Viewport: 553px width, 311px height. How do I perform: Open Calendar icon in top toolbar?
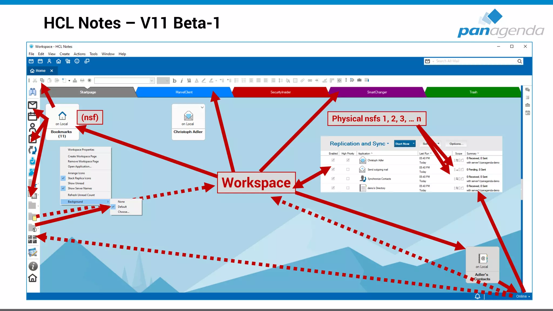click(x=40, y=61)
